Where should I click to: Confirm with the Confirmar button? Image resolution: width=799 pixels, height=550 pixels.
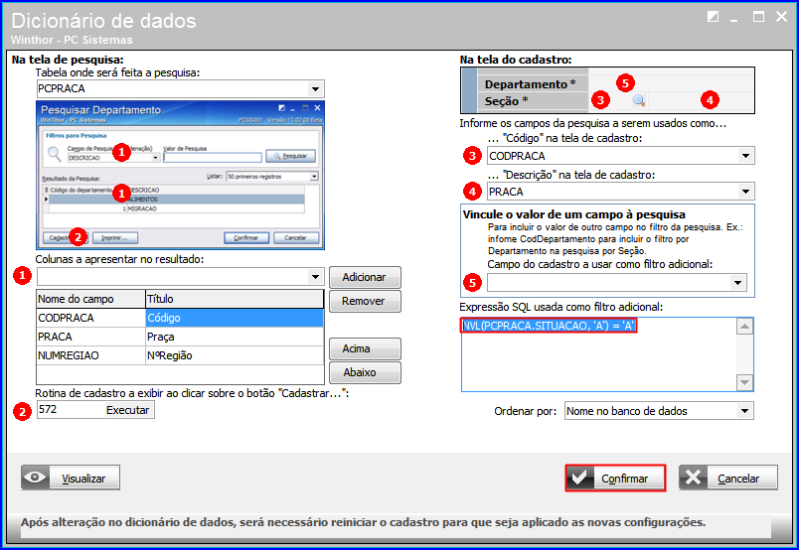(x=615, y=479)
